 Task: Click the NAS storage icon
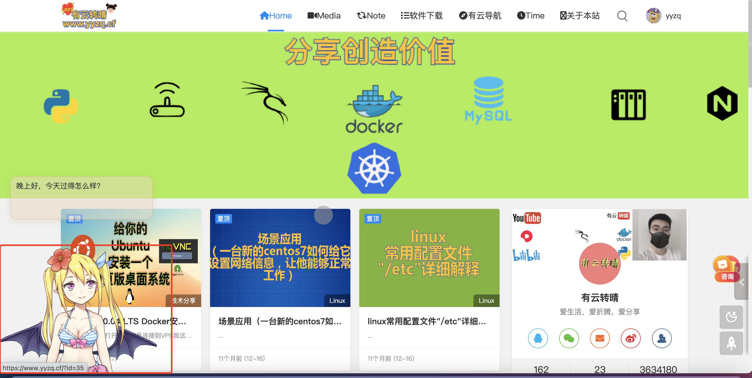click(x=628, y=105)
